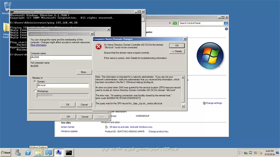Click the WORKGROUP value in System window
280x157 pixels.
point(142,116)
